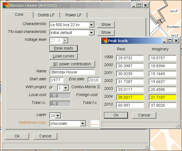Expand the Layer number dropdown
This screenshot has height=151, width=182.
58,116
